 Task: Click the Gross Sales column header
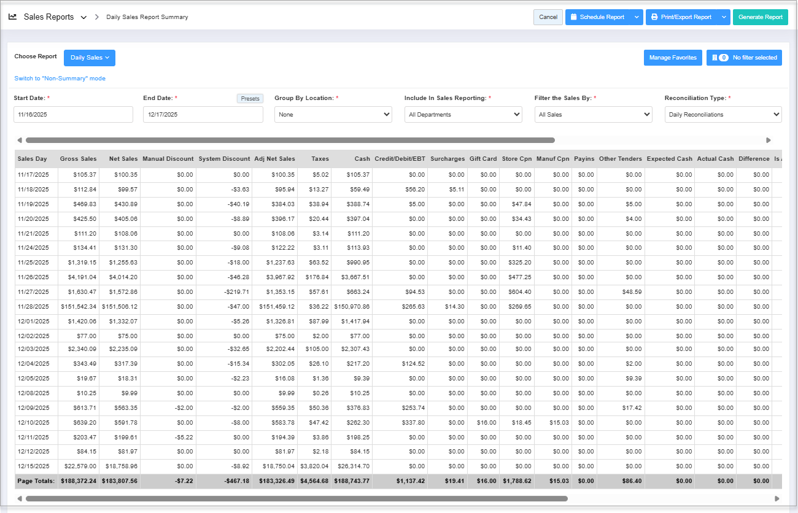(78, 159)
